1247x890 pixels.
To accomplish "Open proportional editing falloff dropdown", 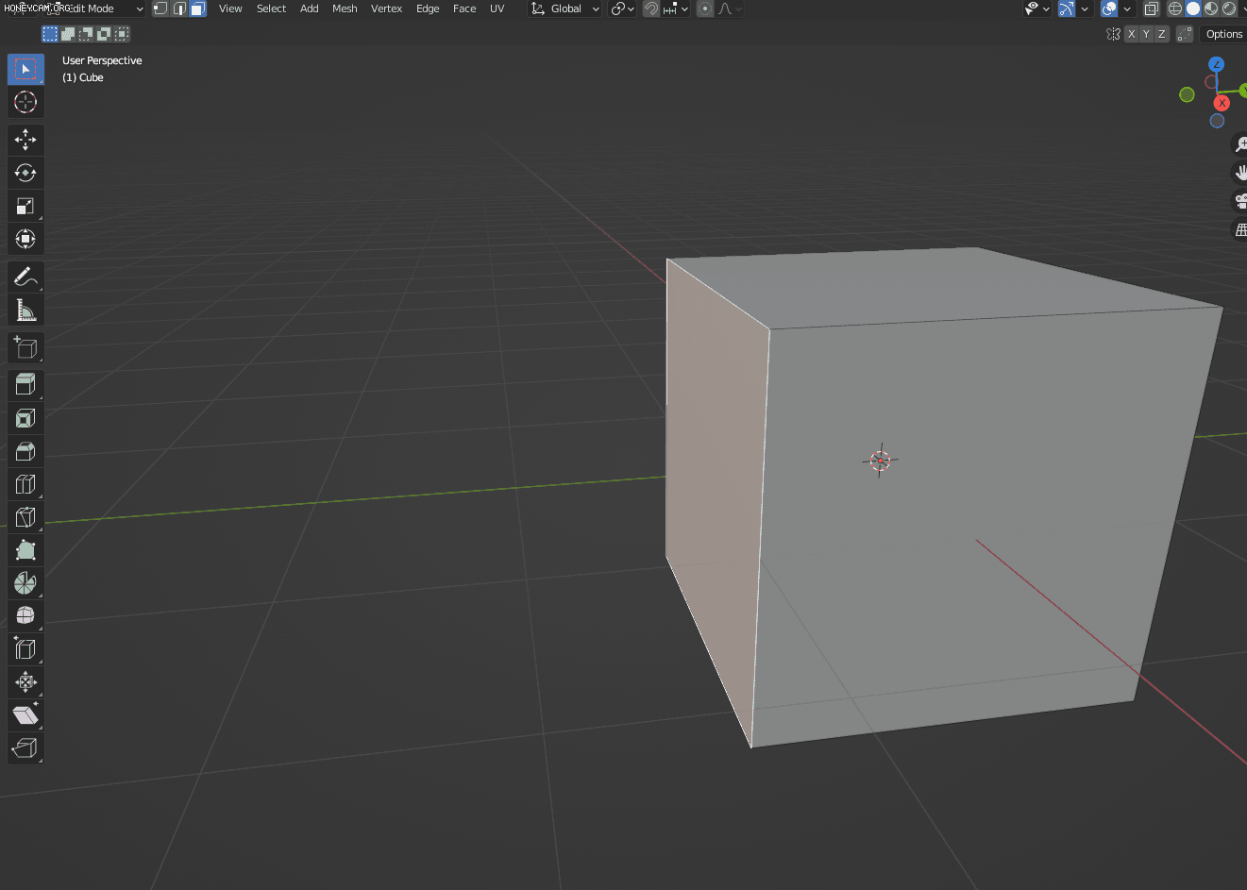I will pyautogui.click(x=730, y=8).
